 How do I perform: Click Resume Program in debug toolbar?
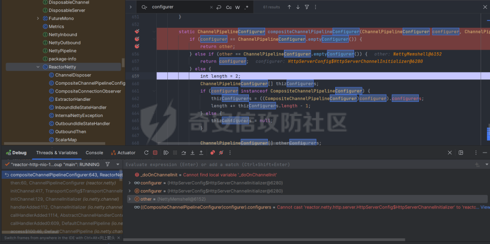click(166, 153)
